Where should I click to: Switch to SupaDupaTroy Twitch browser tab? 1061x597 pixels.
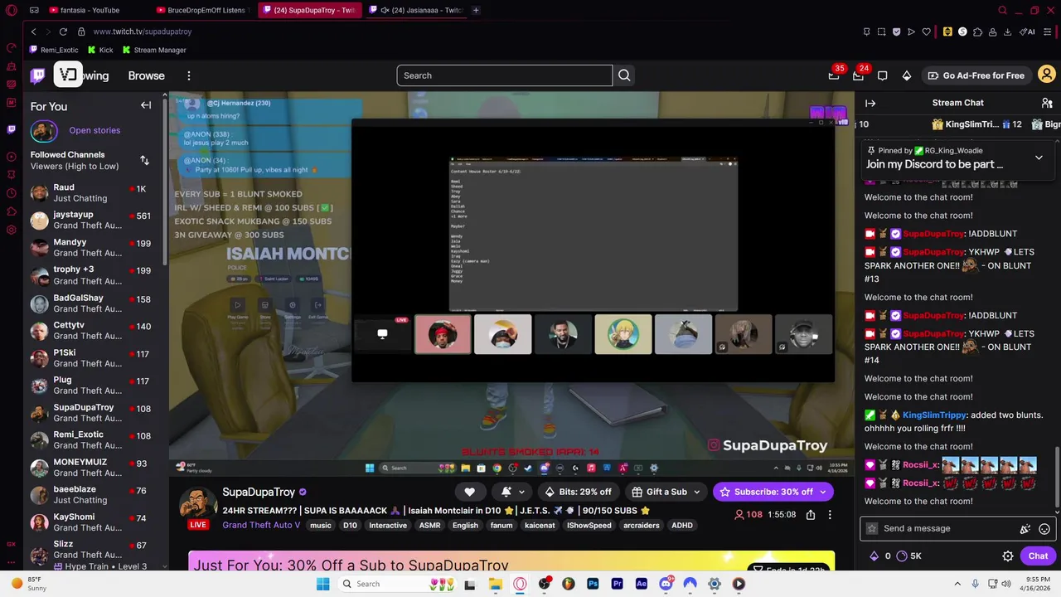[x=308, y=10]
